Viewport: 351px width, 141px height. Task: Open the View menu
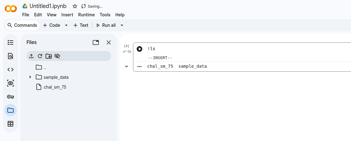click(52, 15)
